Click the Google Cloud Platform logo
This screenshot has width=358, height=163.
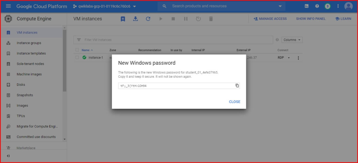42,6
